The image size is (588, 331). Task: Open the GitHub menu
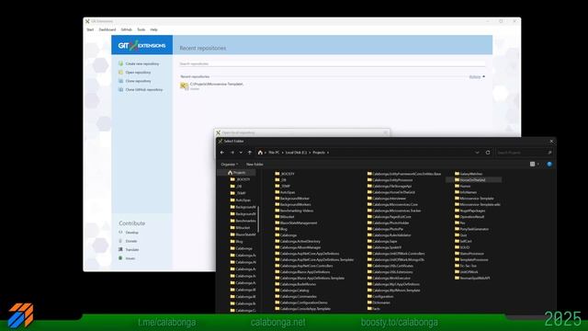click(x=127, y=29)
